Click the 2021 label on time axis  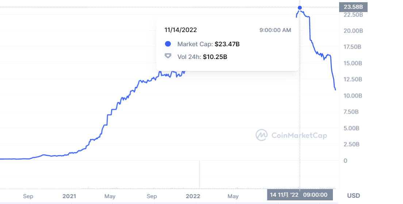point(69,196)
